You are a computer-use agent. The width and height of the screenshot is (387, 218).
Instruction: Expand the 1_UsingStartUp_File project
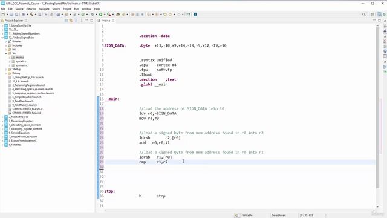(2, 25)
